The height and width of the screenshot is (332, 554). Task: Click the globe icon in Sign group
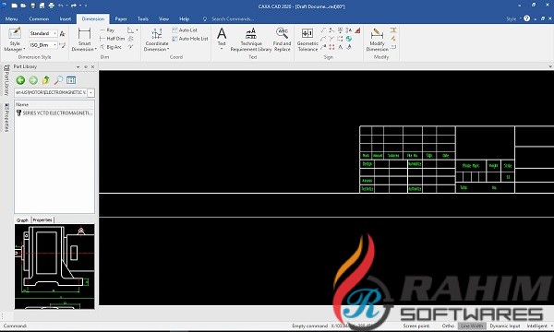click(x=349, y=39)
